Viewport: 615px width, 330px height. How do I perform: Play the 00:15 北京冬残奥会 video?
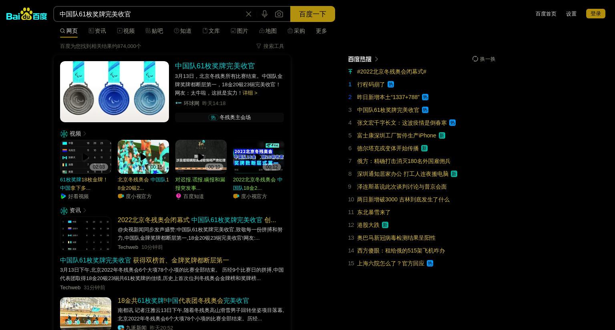click(143, 157)
